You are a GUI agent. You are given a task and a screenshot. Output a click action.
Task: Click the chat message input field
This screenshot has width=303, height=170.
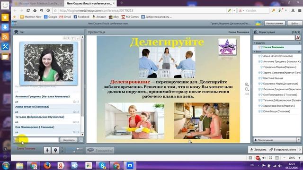[x=39, y=140]
